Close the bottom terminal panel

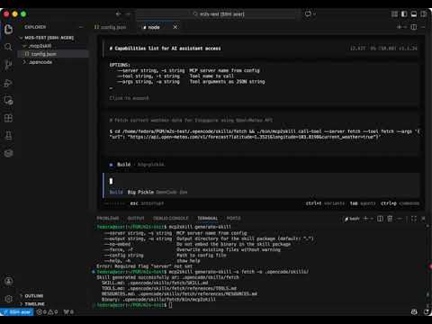coord(423,219)
